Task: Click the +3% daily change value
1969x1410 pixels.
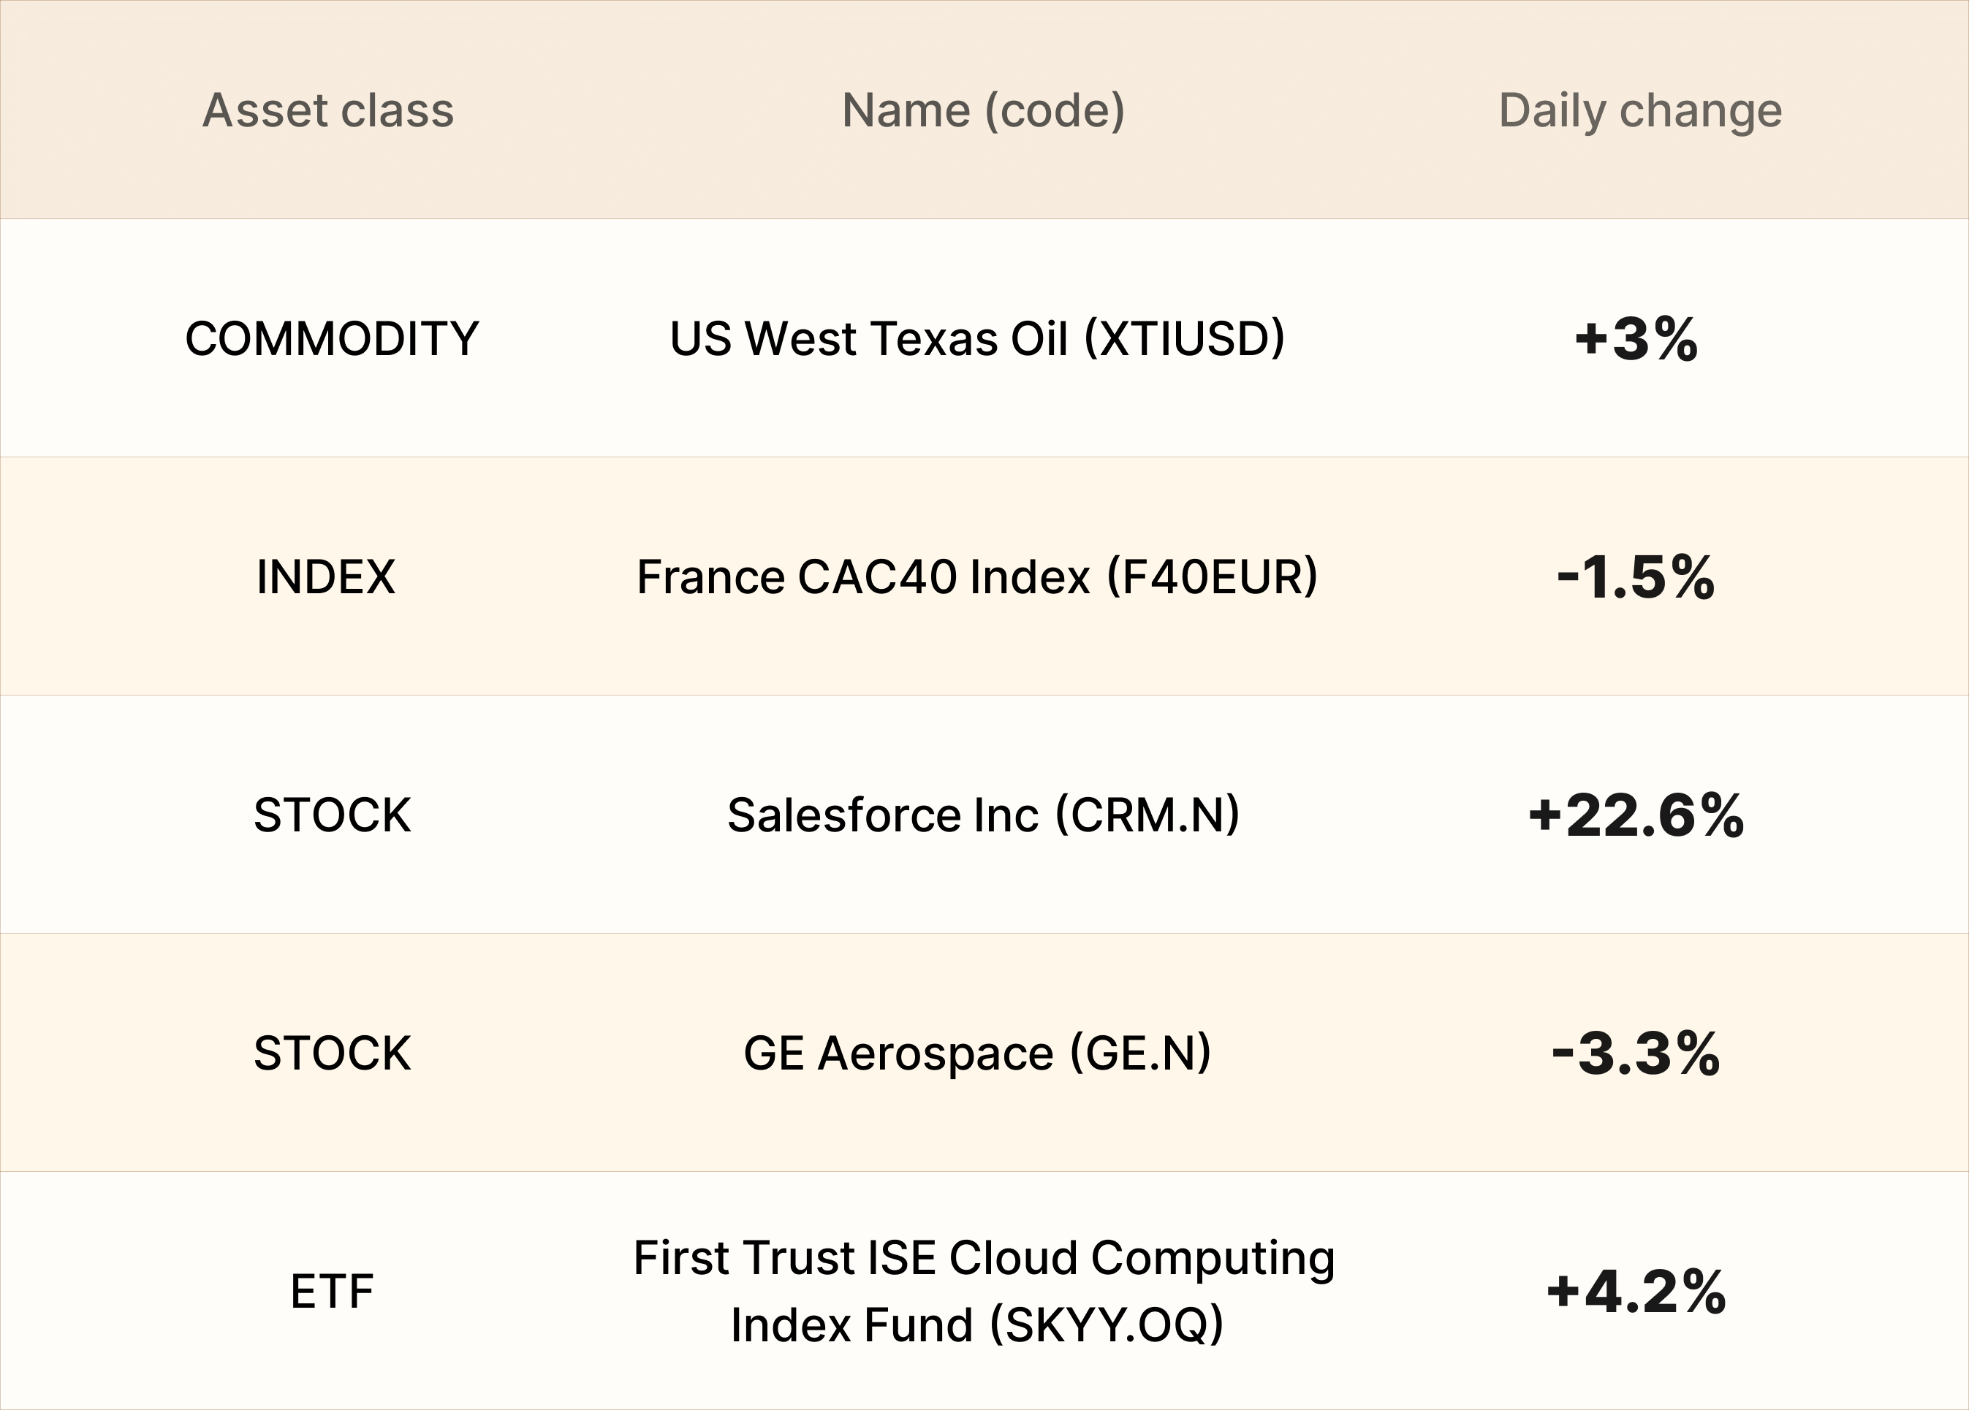Action: (x=1636, y=338)
